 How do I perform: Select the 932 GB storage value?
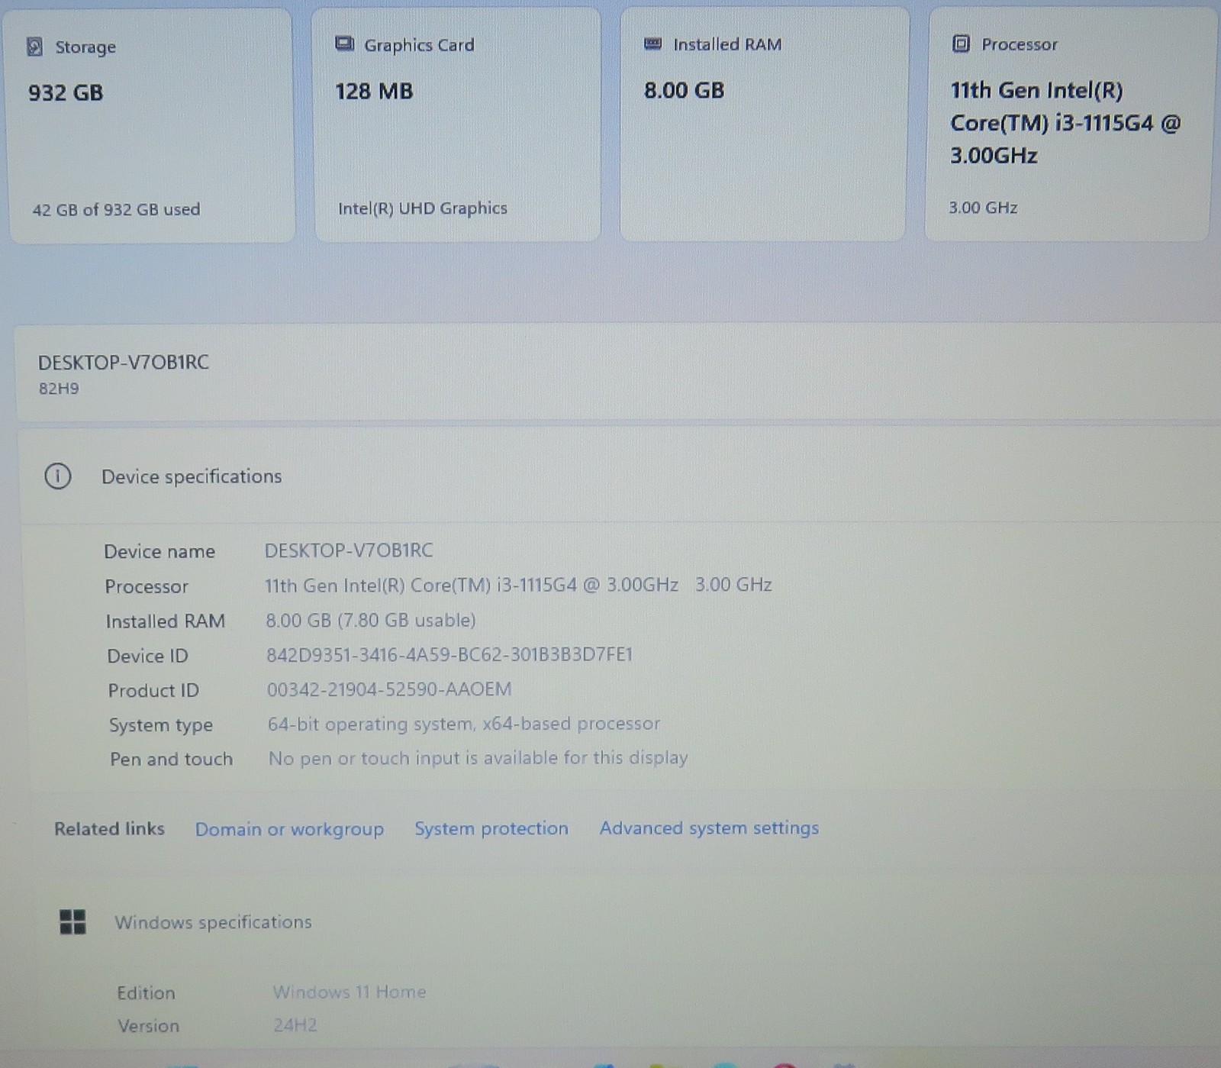tap(66, 93)
